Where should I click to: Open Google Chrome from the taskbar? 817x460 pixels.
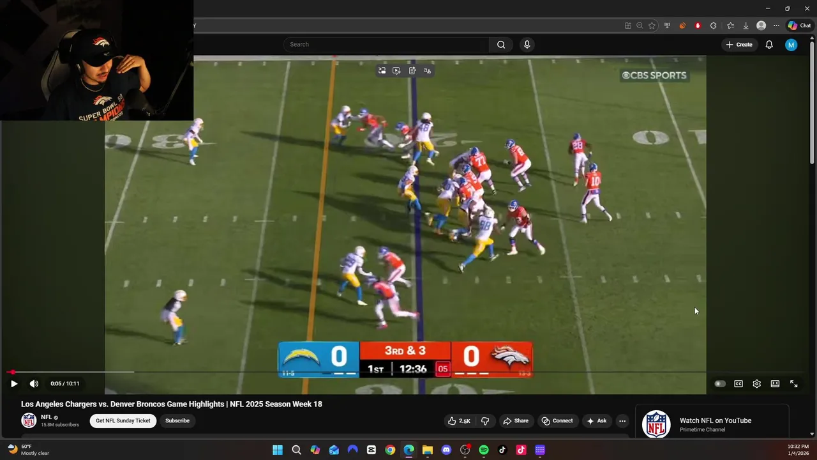(390, 450)
